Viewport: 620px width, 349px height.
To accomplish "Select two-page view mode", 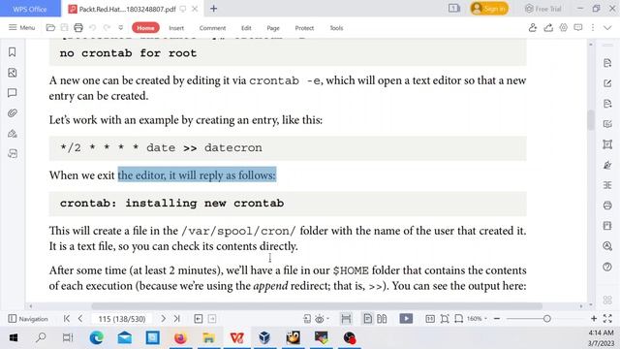I will [x=382, y=319].
